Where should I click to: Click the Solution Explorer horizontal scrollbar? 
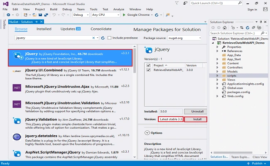(233, 153)
